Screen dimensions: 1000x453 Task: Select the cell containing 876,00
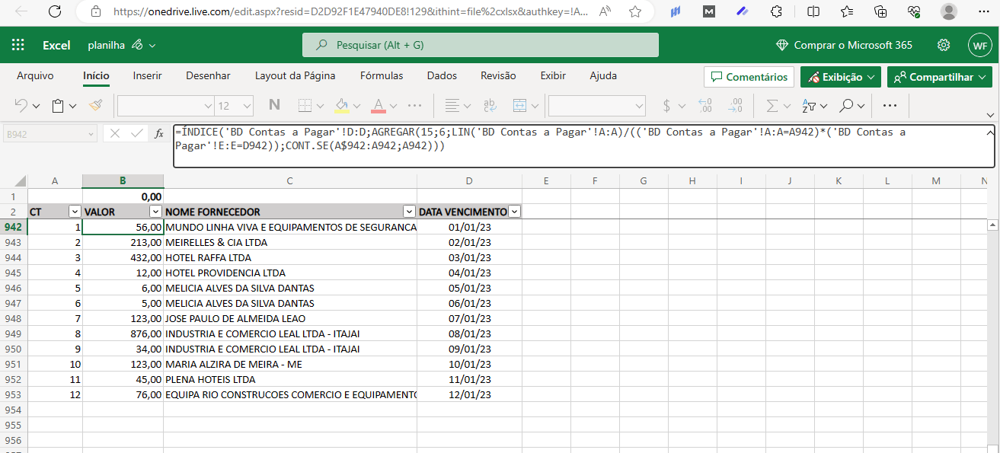pos(123,333)
